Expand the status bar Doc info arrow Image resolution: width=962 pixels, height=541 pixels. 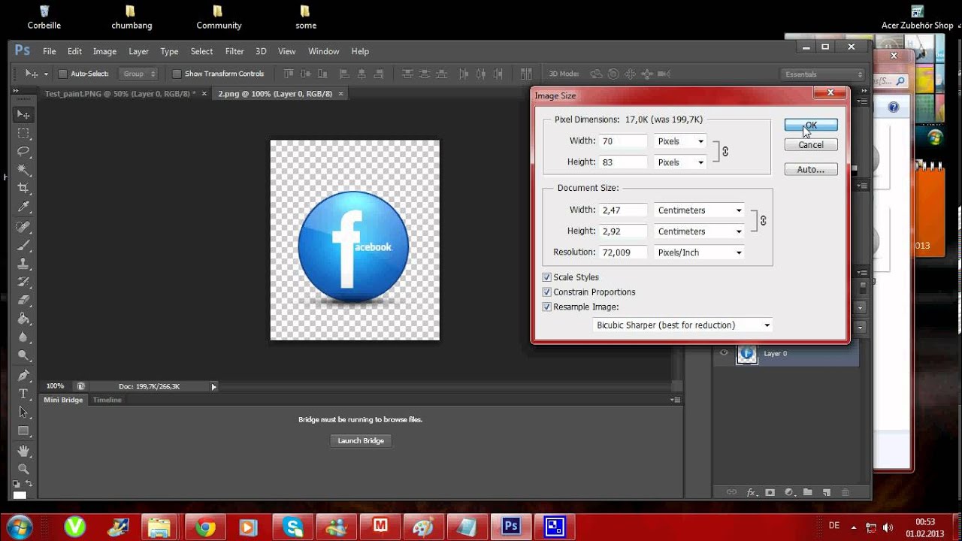tap(213, 386)
